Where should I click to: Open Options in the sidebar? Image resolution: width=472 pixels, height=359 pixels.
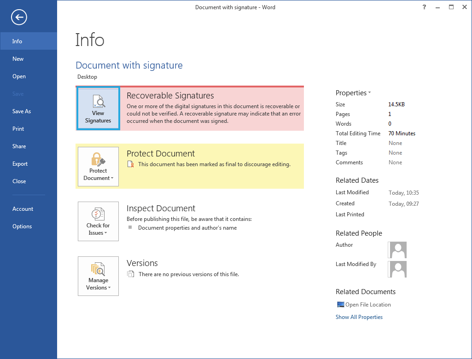(29, 226)
